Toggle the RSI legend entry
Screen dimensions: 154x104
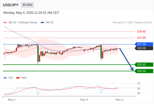tap(8, 78)
